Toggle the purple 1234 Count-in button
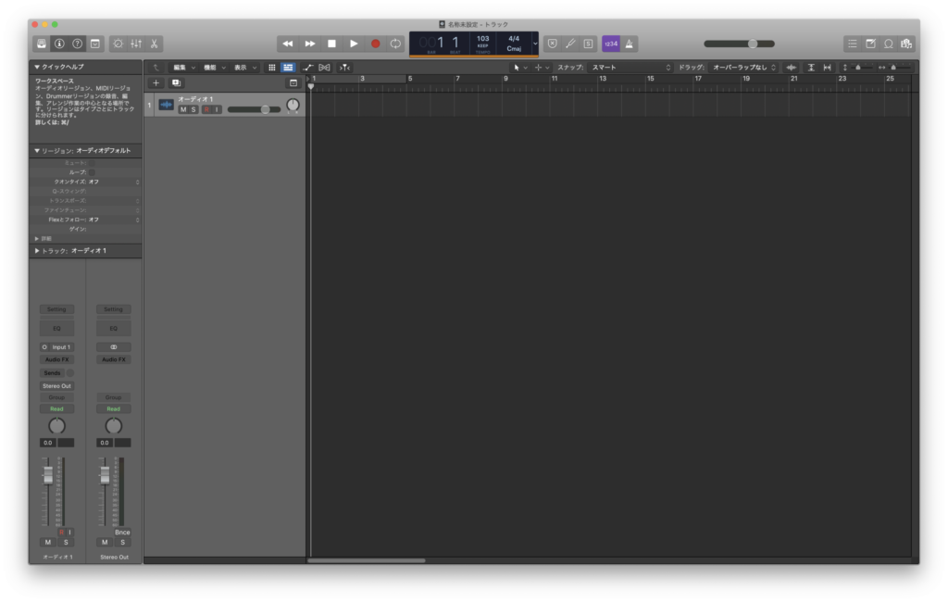Screen dimensions: 948x602 611,44
